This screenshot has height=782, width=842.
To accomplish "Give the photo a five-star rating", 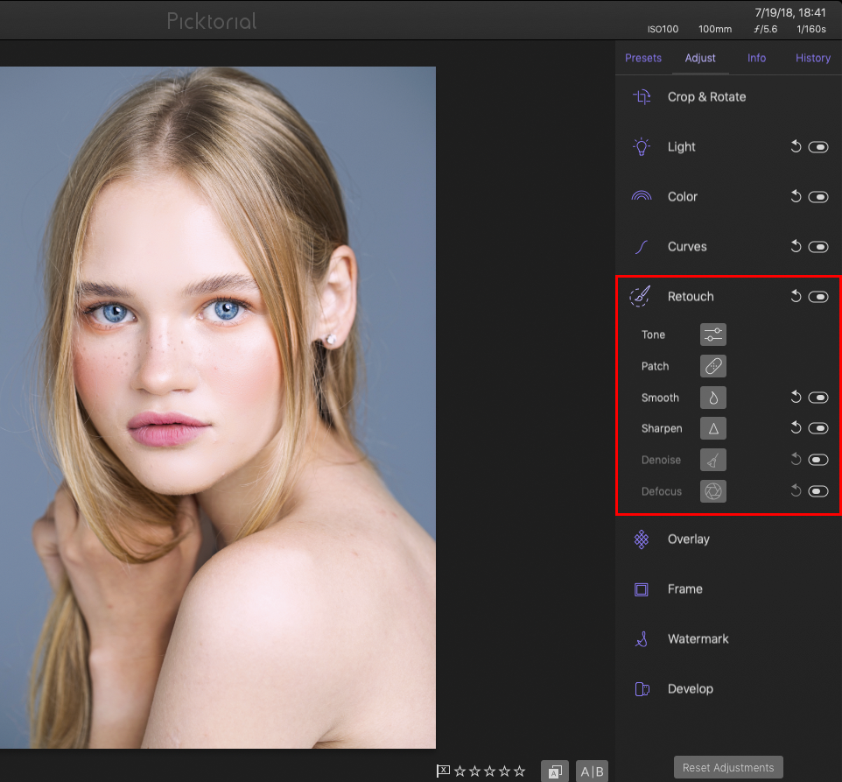I will tap(518, 771).
